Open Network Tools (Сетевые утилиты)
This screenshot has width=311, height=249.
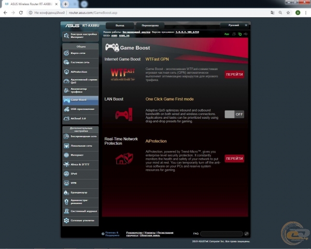80,220
